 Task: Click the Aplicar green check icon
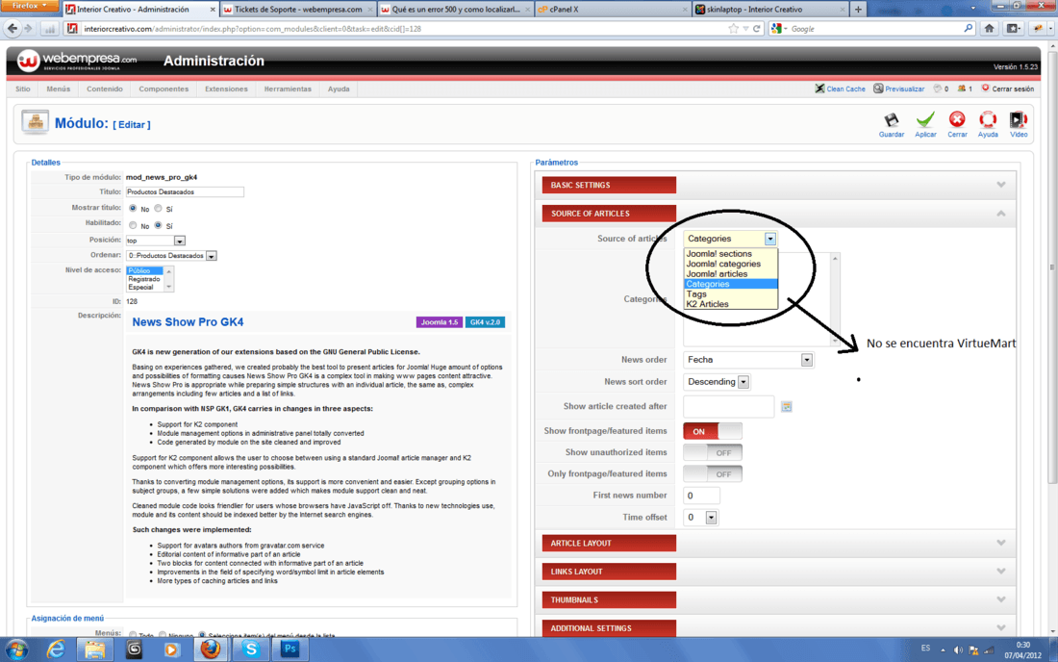click(x=925, y=120)
